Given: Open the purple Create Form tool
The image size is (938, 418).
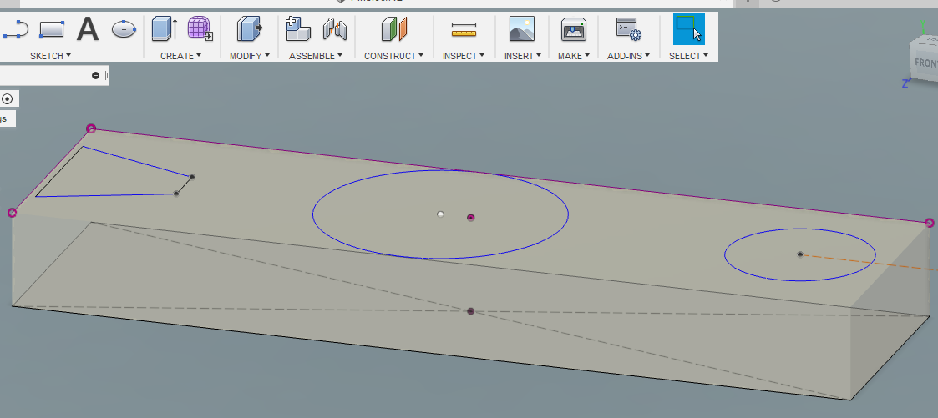Looking at the screenshot, I should point(200,28).
